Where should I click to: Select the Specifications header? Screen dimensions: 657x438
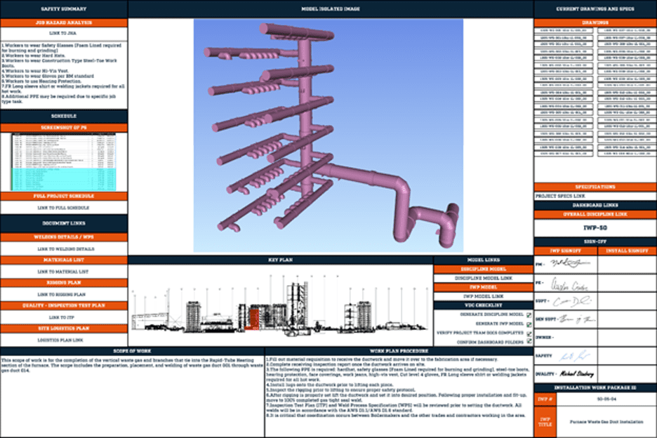click(x=595, y=187)
